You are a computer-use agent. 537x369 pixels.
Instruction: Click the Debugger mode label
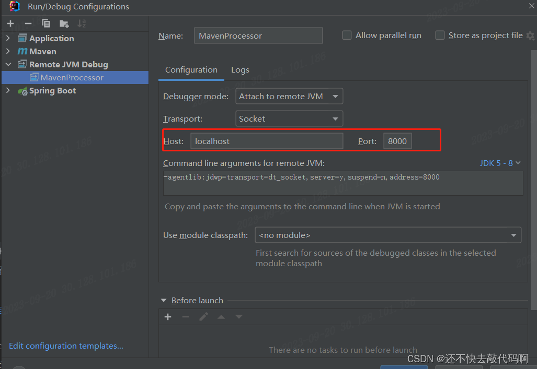coord(196,97)
